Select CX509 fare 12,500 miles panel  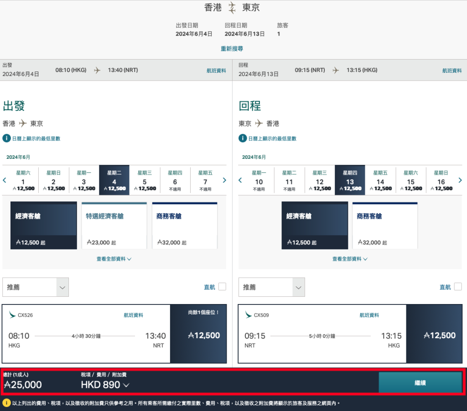click(x=434, y=334)
